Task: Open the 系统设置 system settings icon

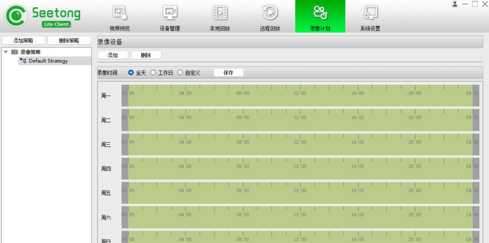Action: pyautogui.click(x=370, y=13)
